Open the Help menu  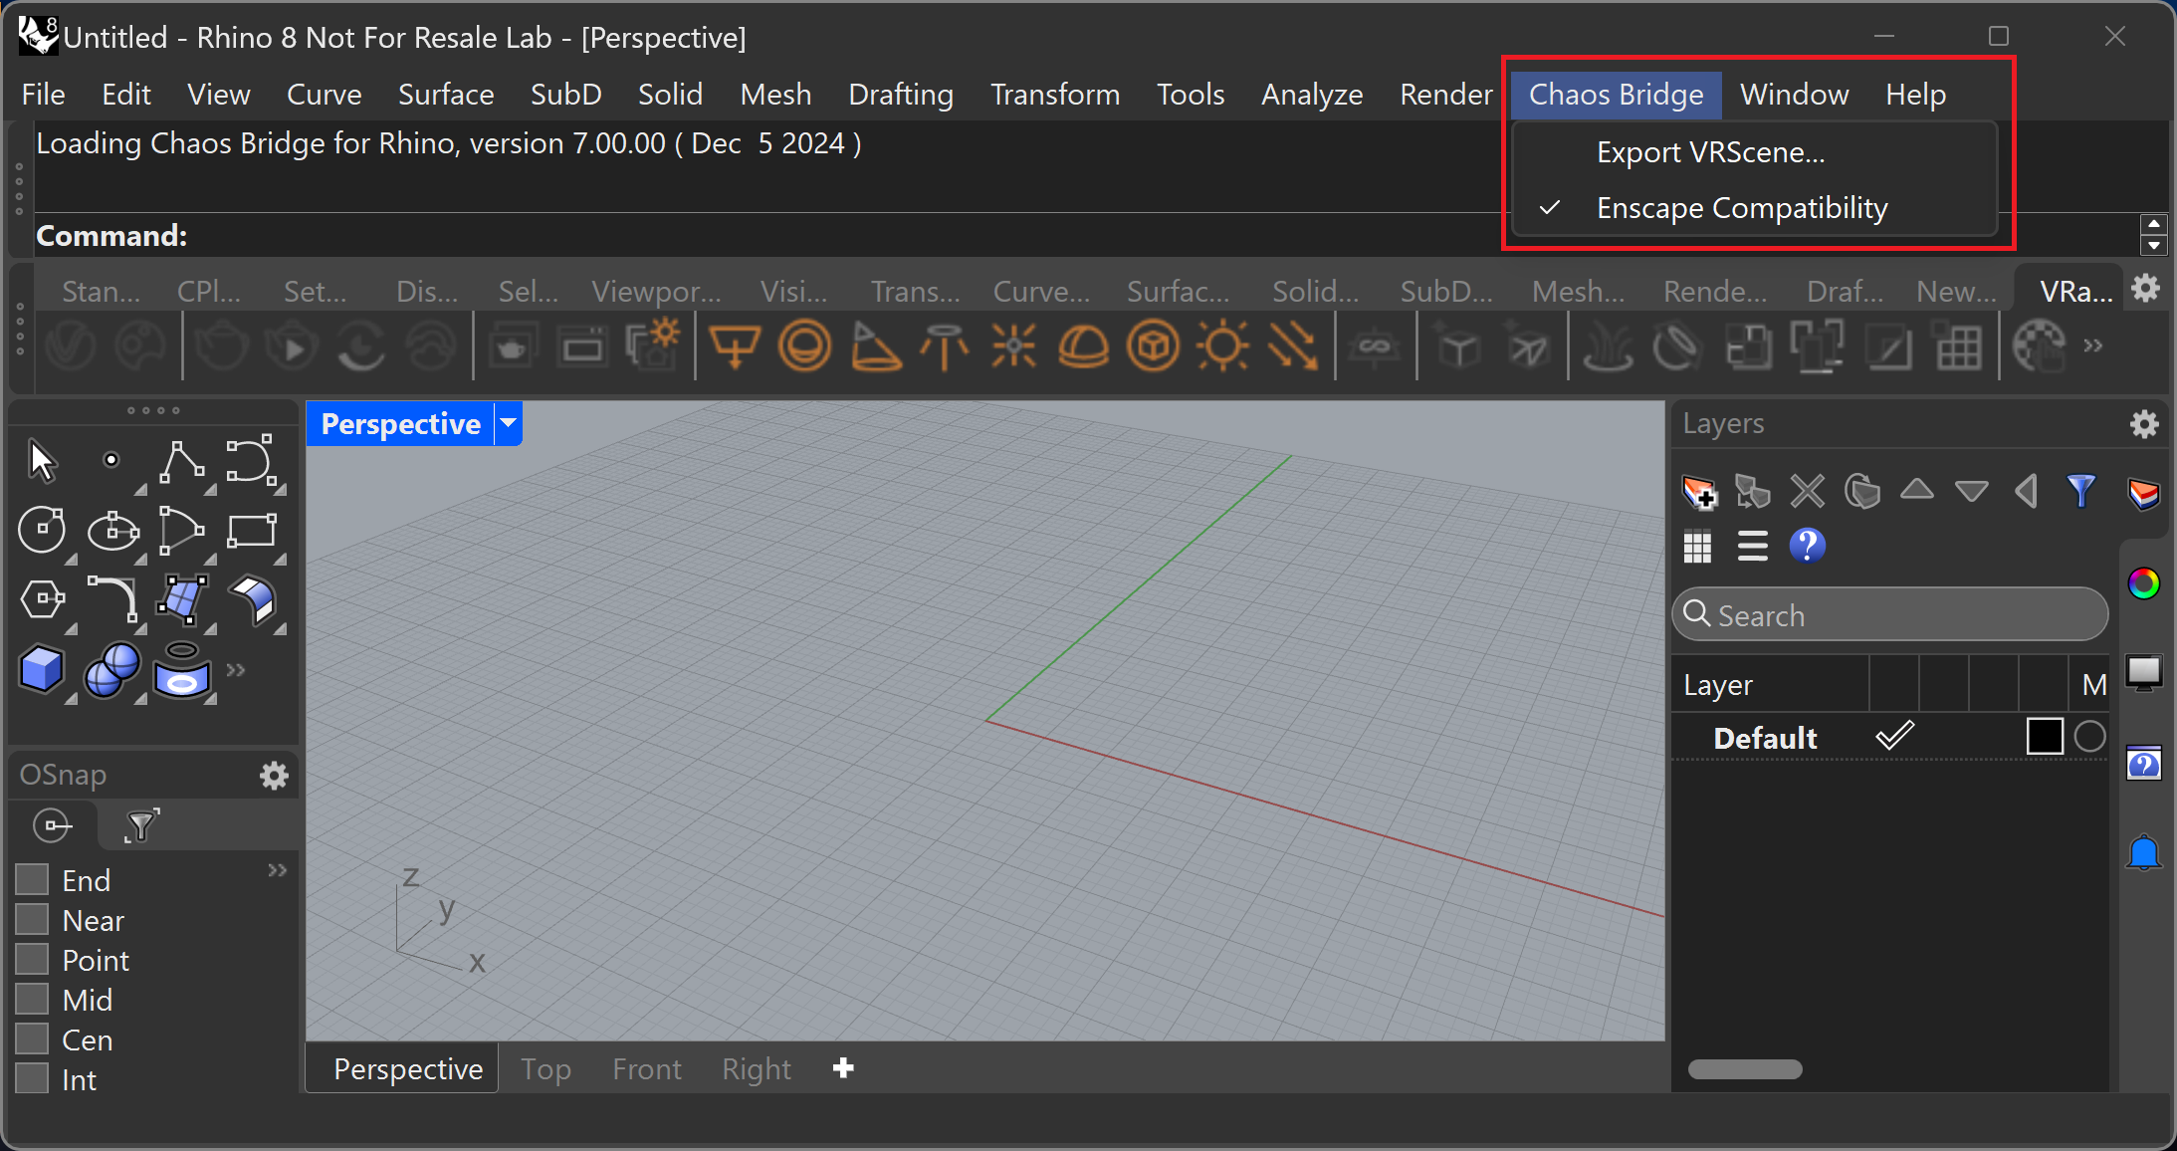(1915, 95)
